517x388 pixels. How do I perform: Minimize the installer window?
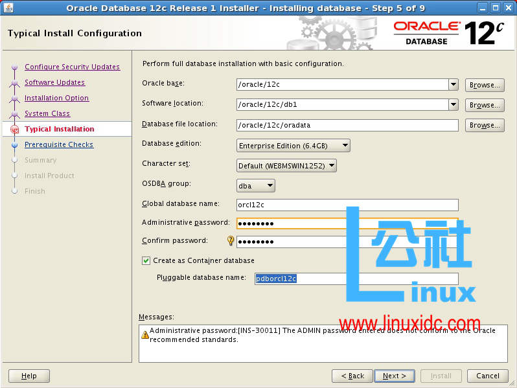pyautogui.click(x=483, y=8)
